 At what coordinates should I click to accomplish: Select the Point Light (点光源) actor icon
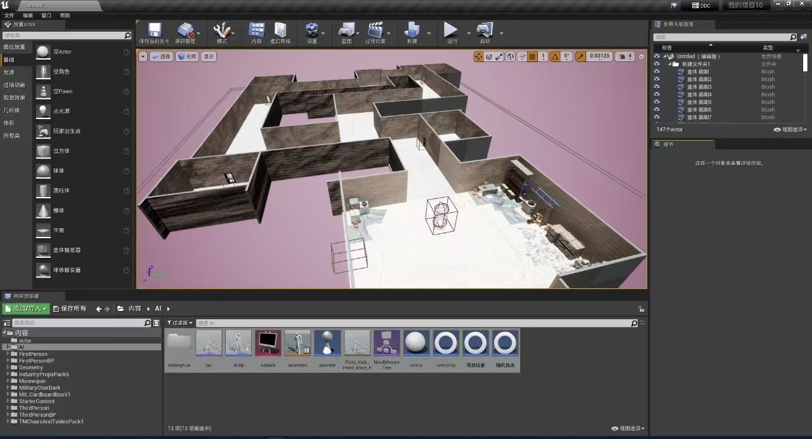tap(43, 111)
